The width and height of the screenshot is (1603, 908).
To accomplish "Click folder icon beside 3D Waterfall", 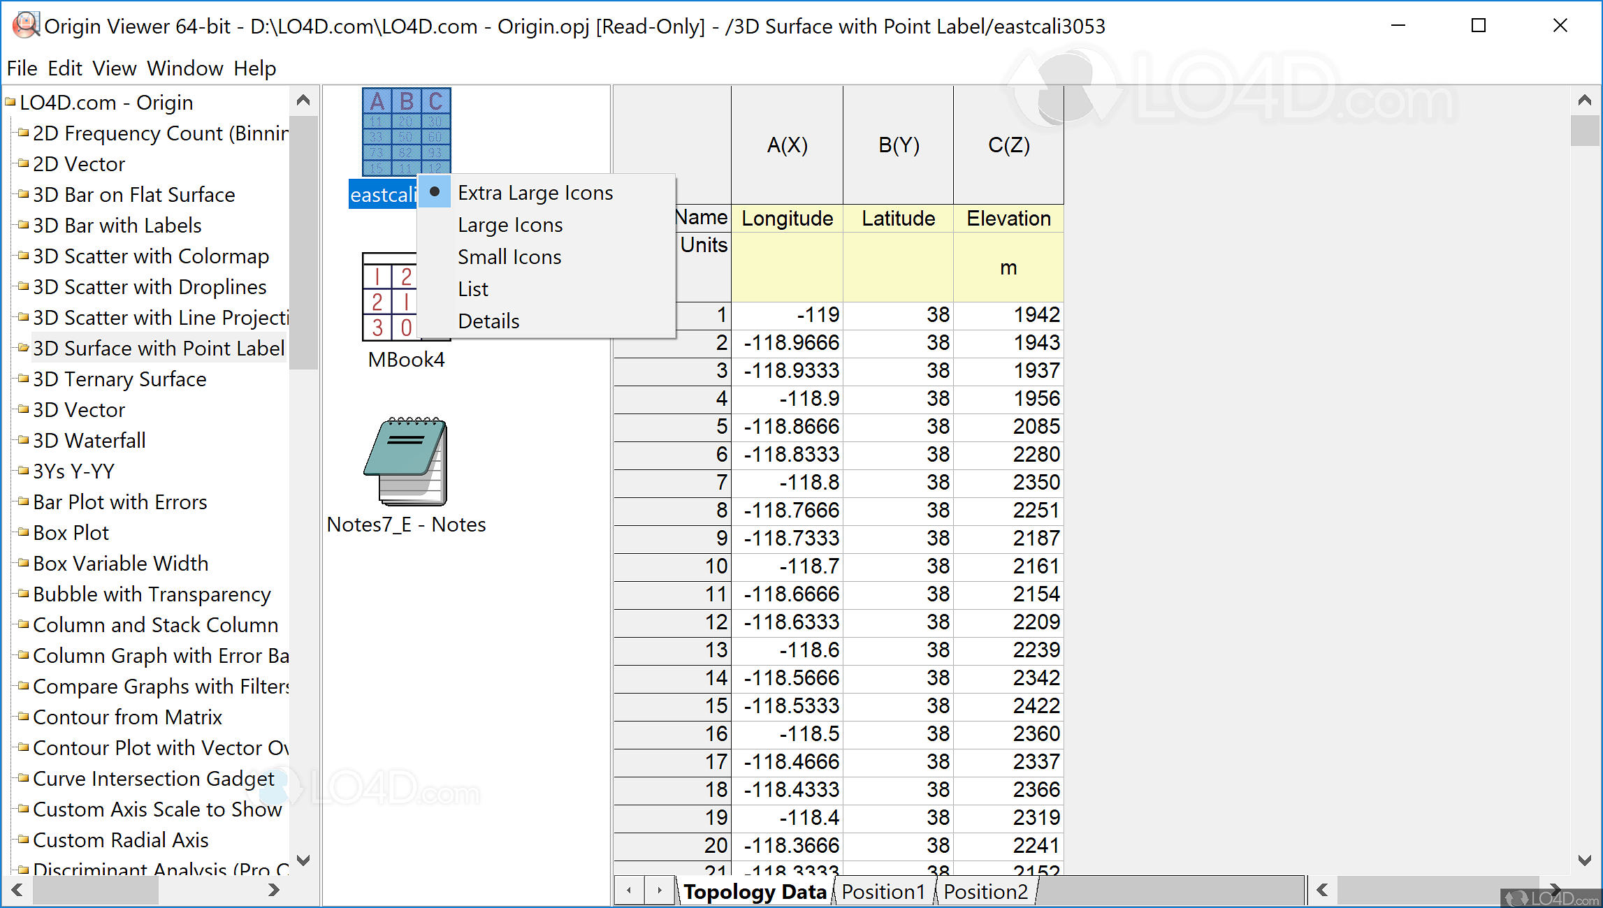I will point(23,440).
